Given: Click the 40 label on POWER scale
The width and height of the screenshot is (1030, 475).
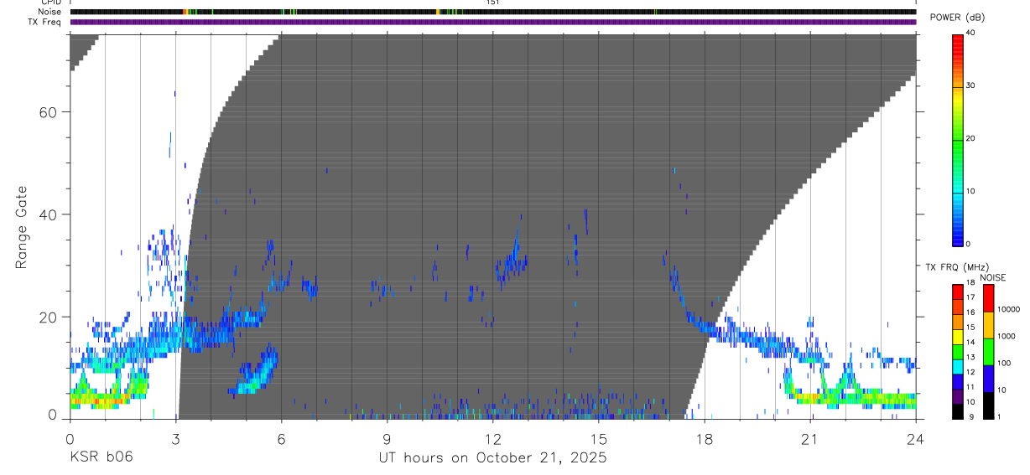Looking at the screenshot, I should coord(970,33).
